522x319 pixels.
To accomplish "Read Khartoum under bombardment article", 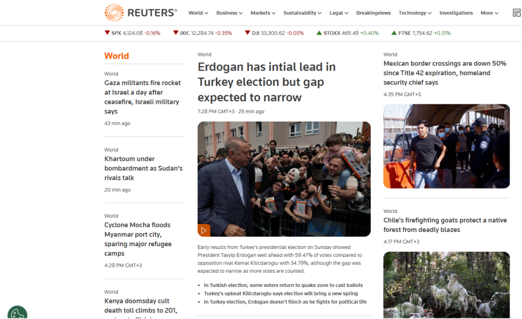I will (x=143, y=168).
